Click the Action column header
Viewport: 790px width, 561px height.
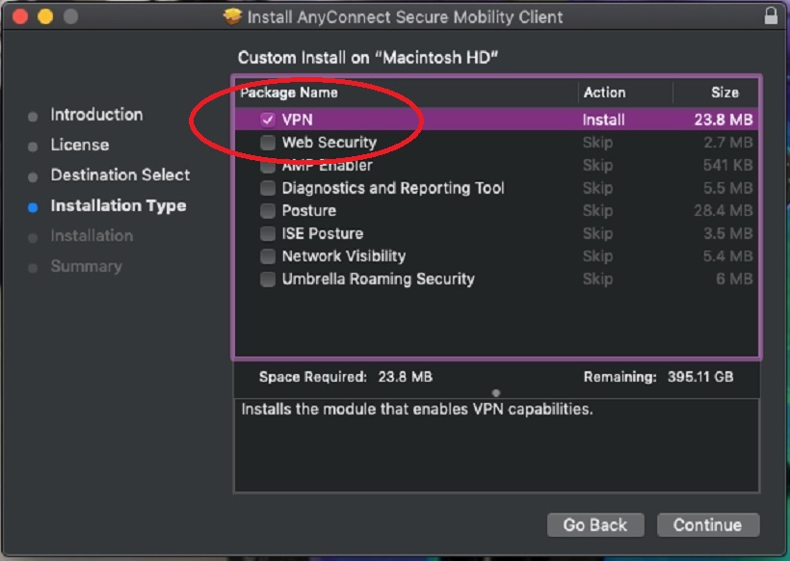point(604,93)
